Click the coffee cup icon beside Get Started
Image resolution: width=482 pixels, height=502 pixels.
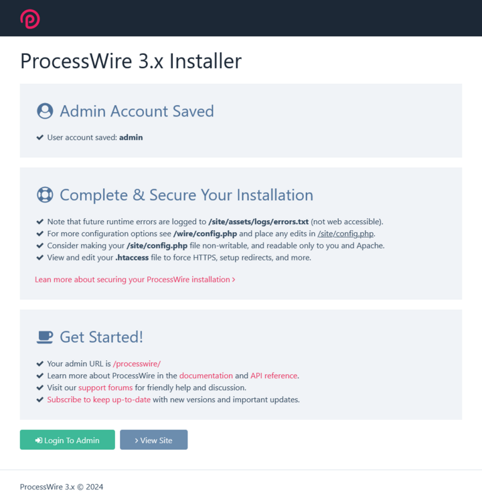pos(45,337)
